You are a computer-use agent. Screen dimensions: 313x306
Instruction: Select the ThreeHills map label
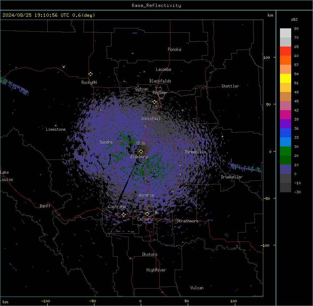195,152
